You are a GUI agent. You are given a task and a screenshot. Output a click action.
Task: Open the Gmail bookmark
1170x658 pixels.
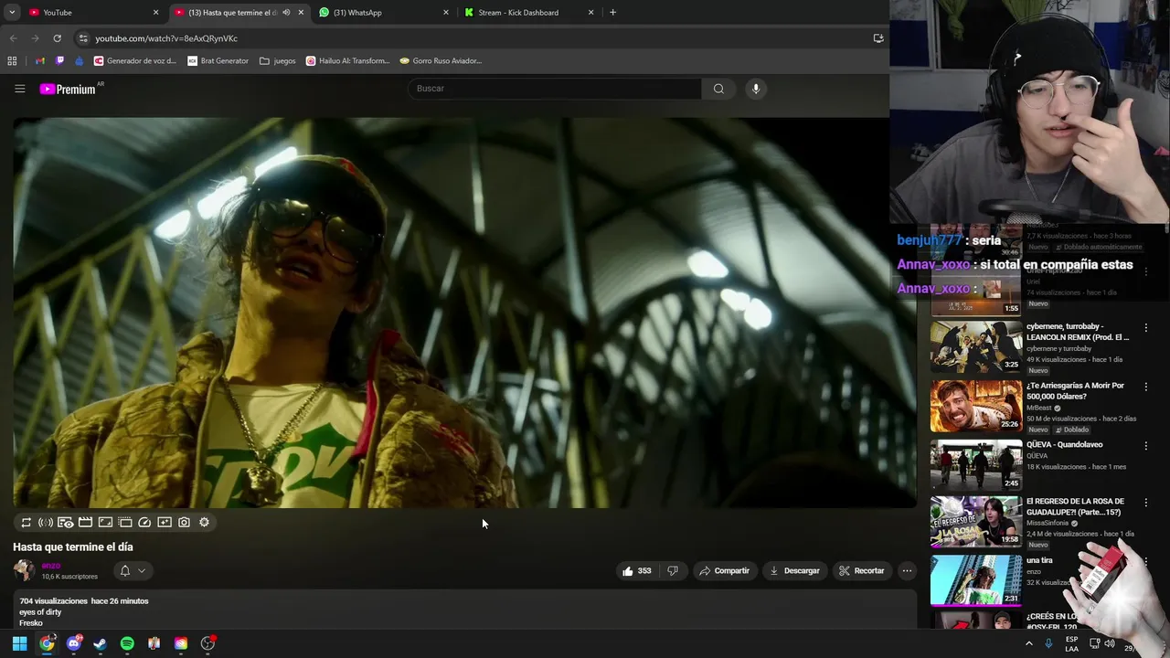click(39, 61)
